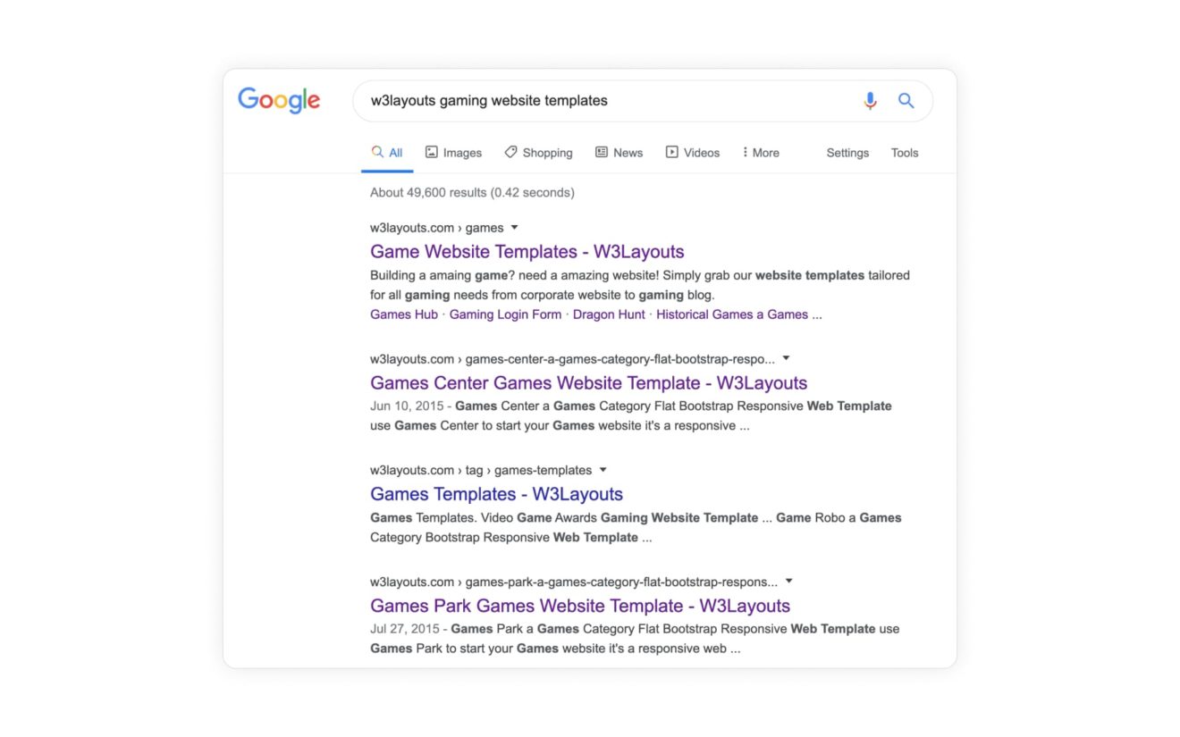Open Games Park Games Website Template link

tap(580, 606)
